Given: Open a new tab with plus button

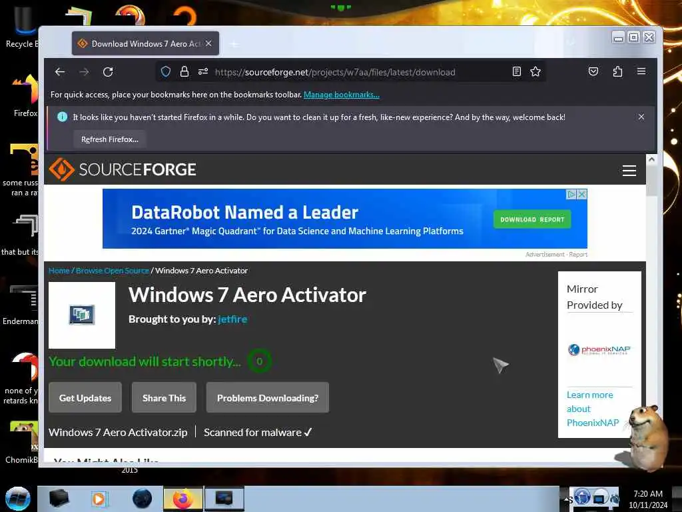Looking at the screenshot, I should [234, 44].
